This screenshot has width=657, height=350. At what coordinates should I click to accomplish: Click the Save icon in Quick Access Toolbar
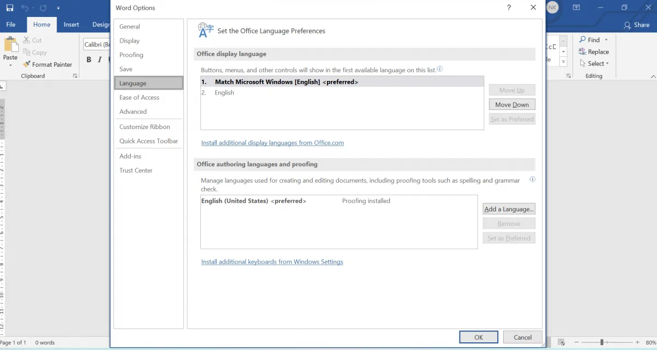pyautogui.click(x=10, y=8)
